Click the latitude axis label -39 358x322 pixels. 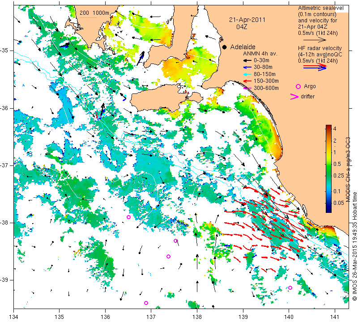coord(4,280)
